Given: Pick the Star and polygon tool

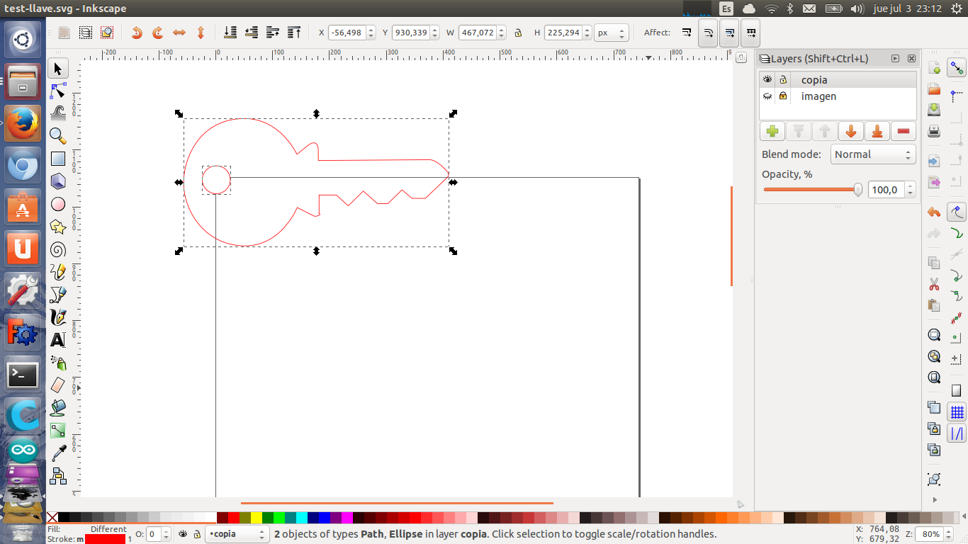Looking at the screenshot, I should (58, 227).
